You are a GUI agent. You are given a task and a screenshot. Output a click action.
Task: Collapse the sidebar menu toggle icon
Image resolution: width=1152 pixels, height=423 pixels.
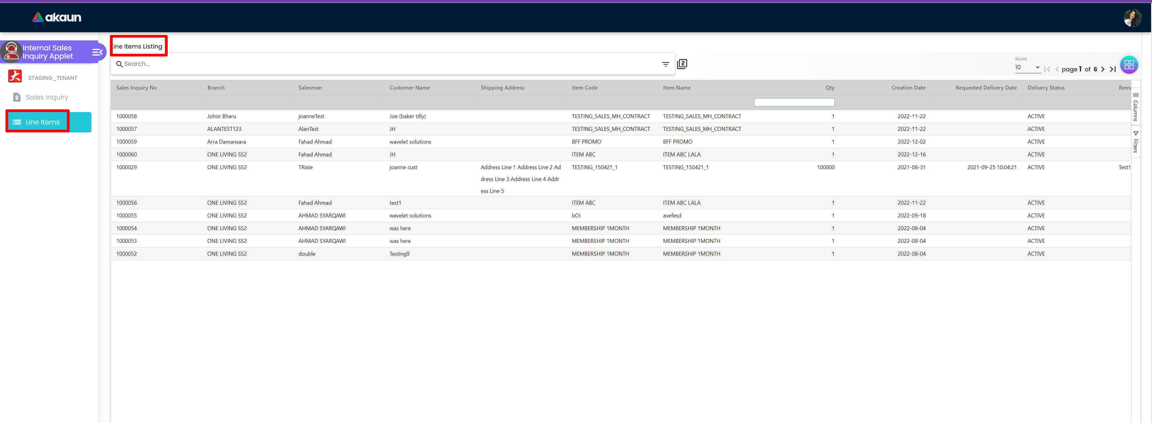click(x=97, y=52)
